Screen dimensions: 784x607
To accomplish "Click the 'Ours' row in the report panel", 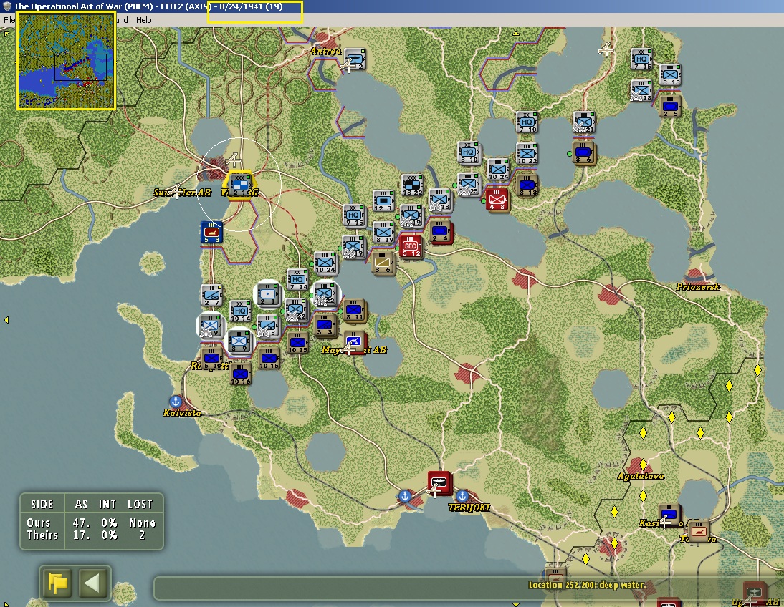I will pyautogui.click(x=92, y=523).
